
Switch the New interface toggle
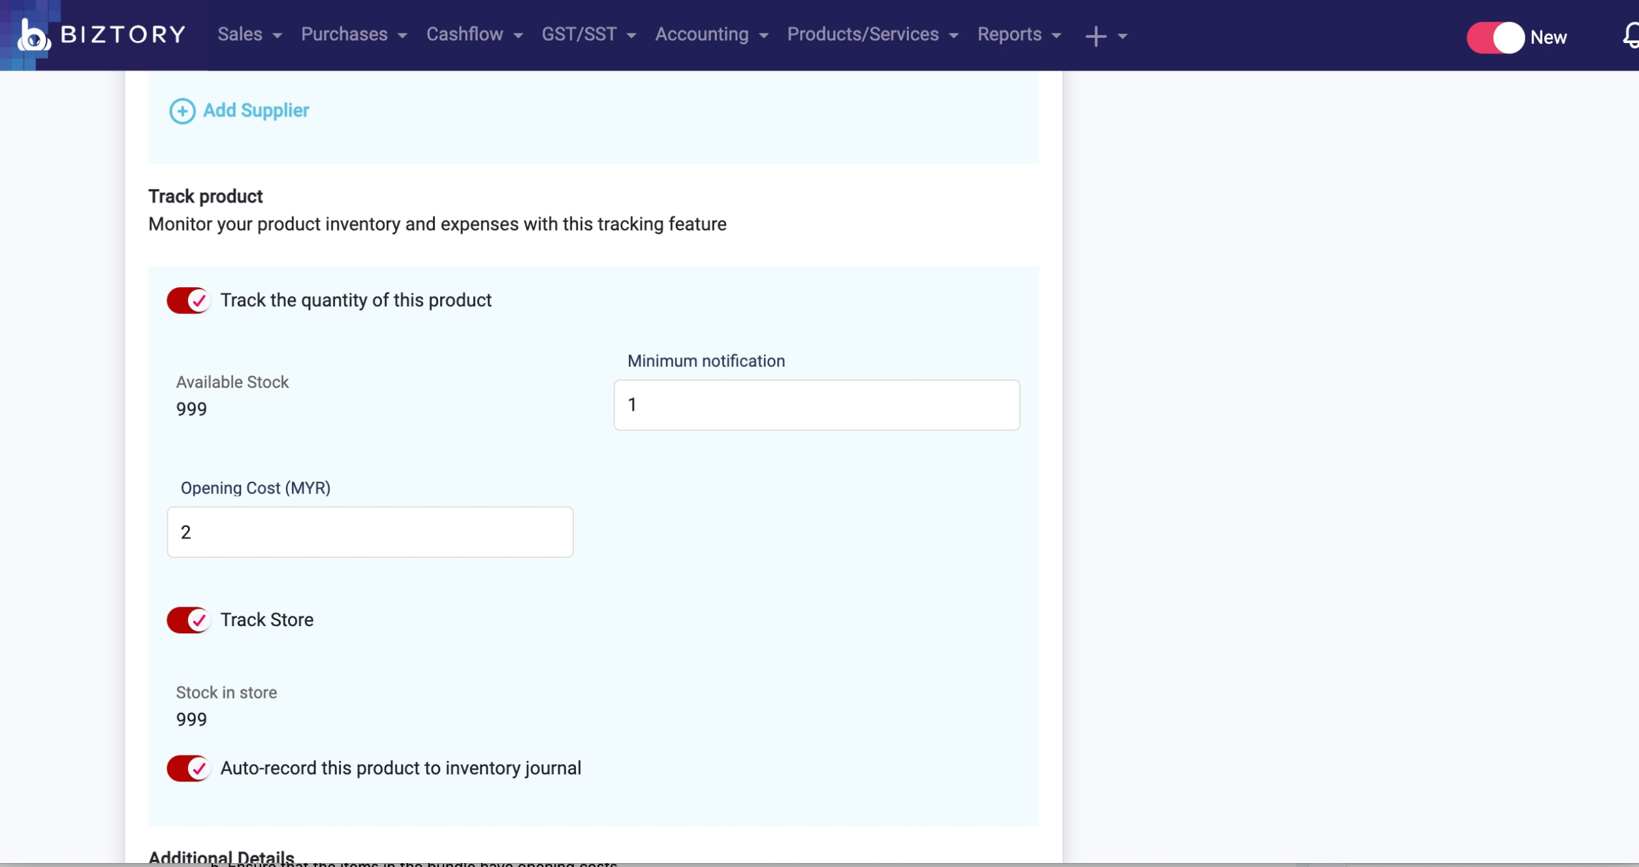[1495, 37]
